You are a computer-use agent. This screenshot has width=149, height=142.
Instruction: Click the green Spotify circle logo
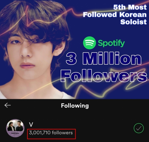(89, 43)
